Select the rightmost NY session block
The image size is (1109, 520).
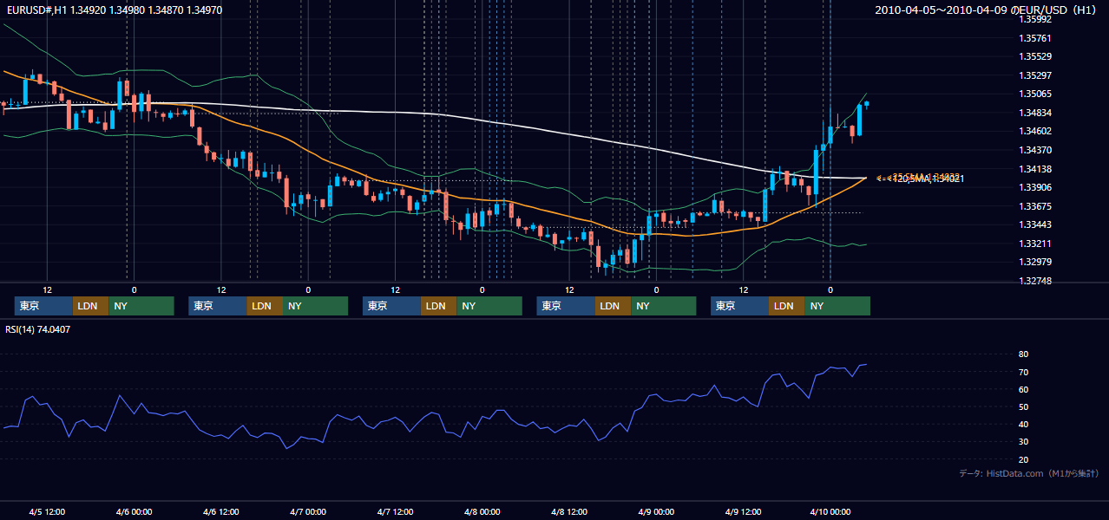coord(837,306)
